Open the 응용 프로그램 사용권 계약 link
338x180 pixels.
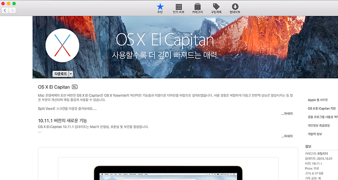point(323,117)
